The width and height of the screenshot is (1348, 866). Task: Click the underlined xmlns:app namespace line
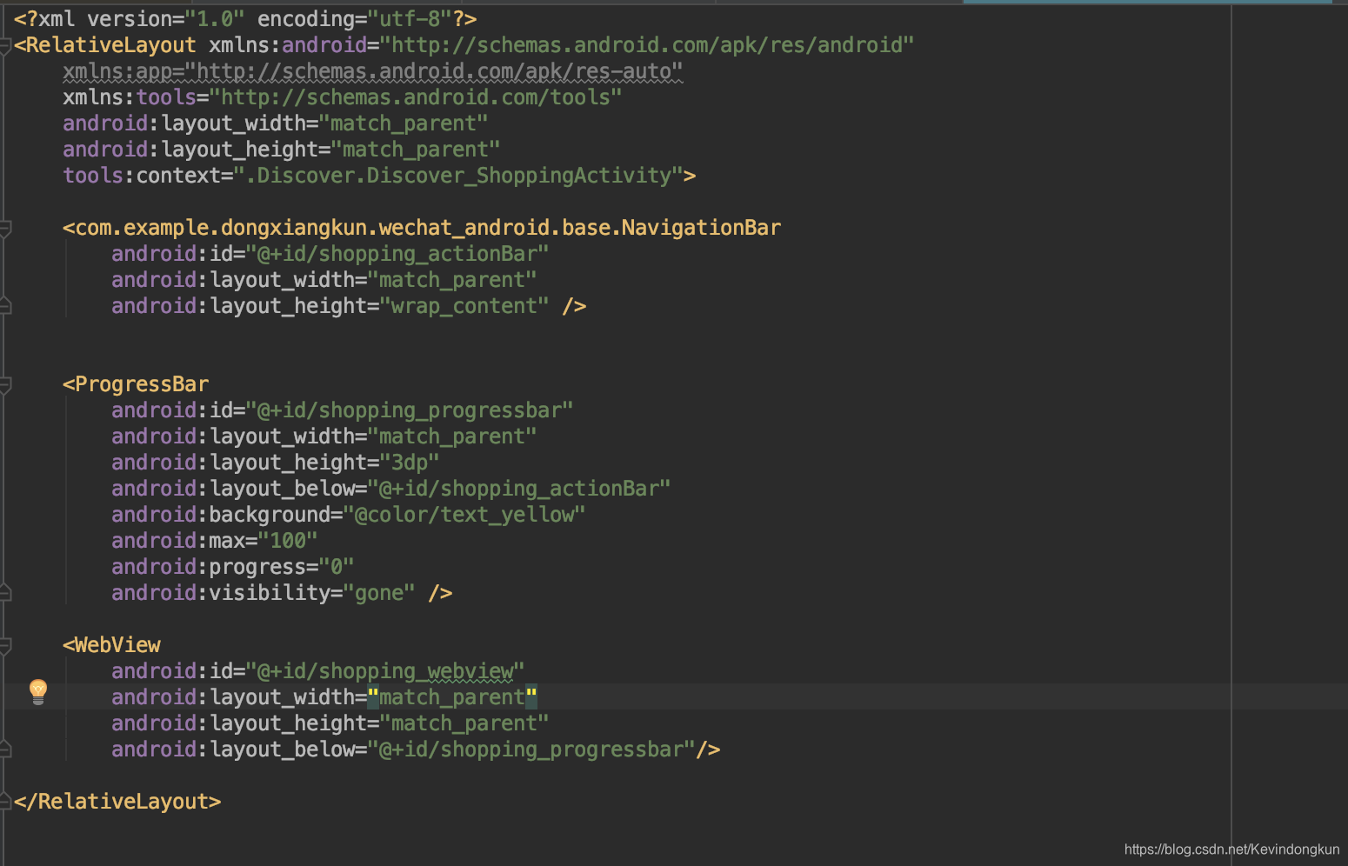coord(373,71)
